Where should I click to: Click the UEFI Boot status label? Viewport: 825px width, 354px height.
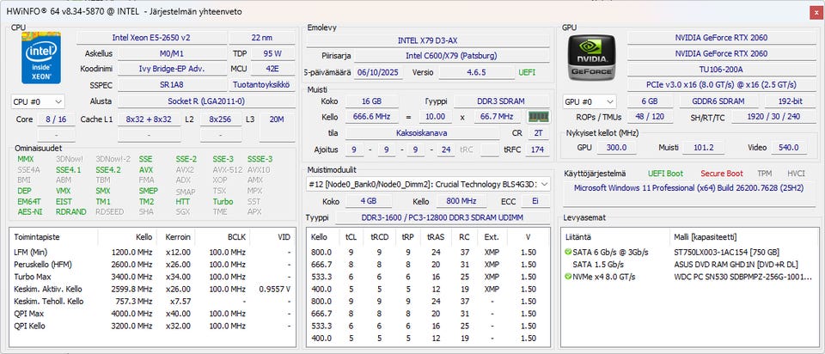pos(666,174)
